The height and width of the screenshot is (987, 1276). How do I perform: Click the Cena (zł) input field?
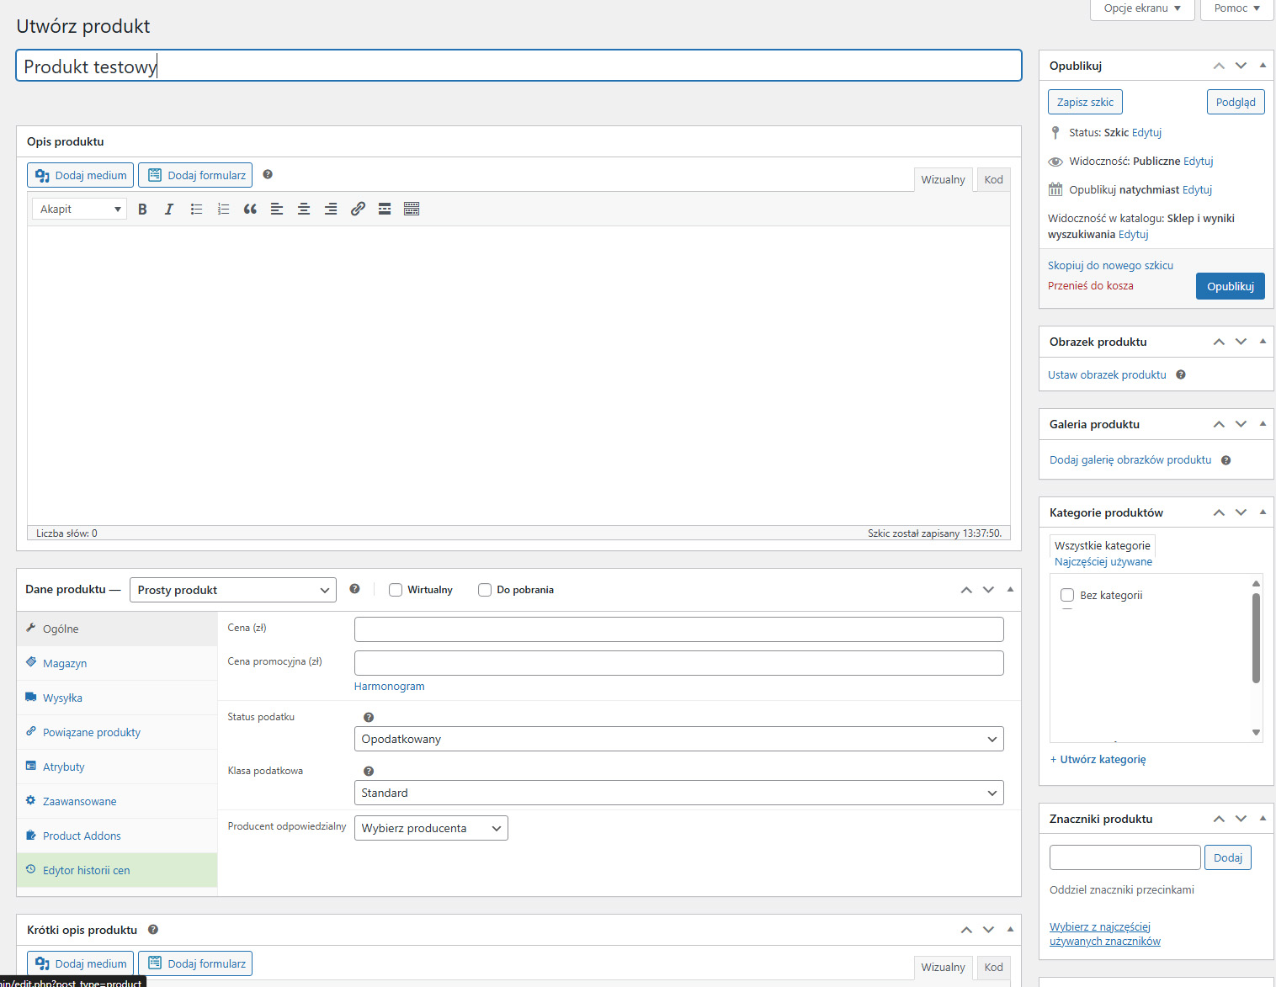coord(678,629)
